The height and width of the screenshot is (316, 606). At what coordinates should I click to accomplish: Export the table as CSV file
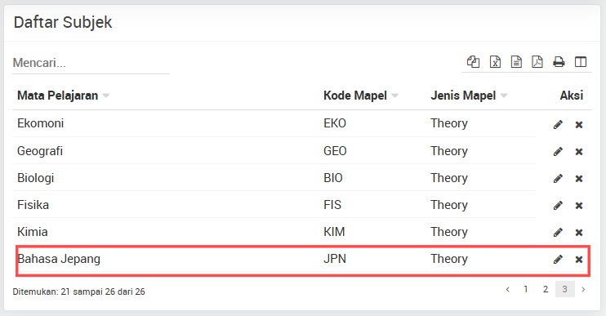pyautogui.click(x=516, y=62)
